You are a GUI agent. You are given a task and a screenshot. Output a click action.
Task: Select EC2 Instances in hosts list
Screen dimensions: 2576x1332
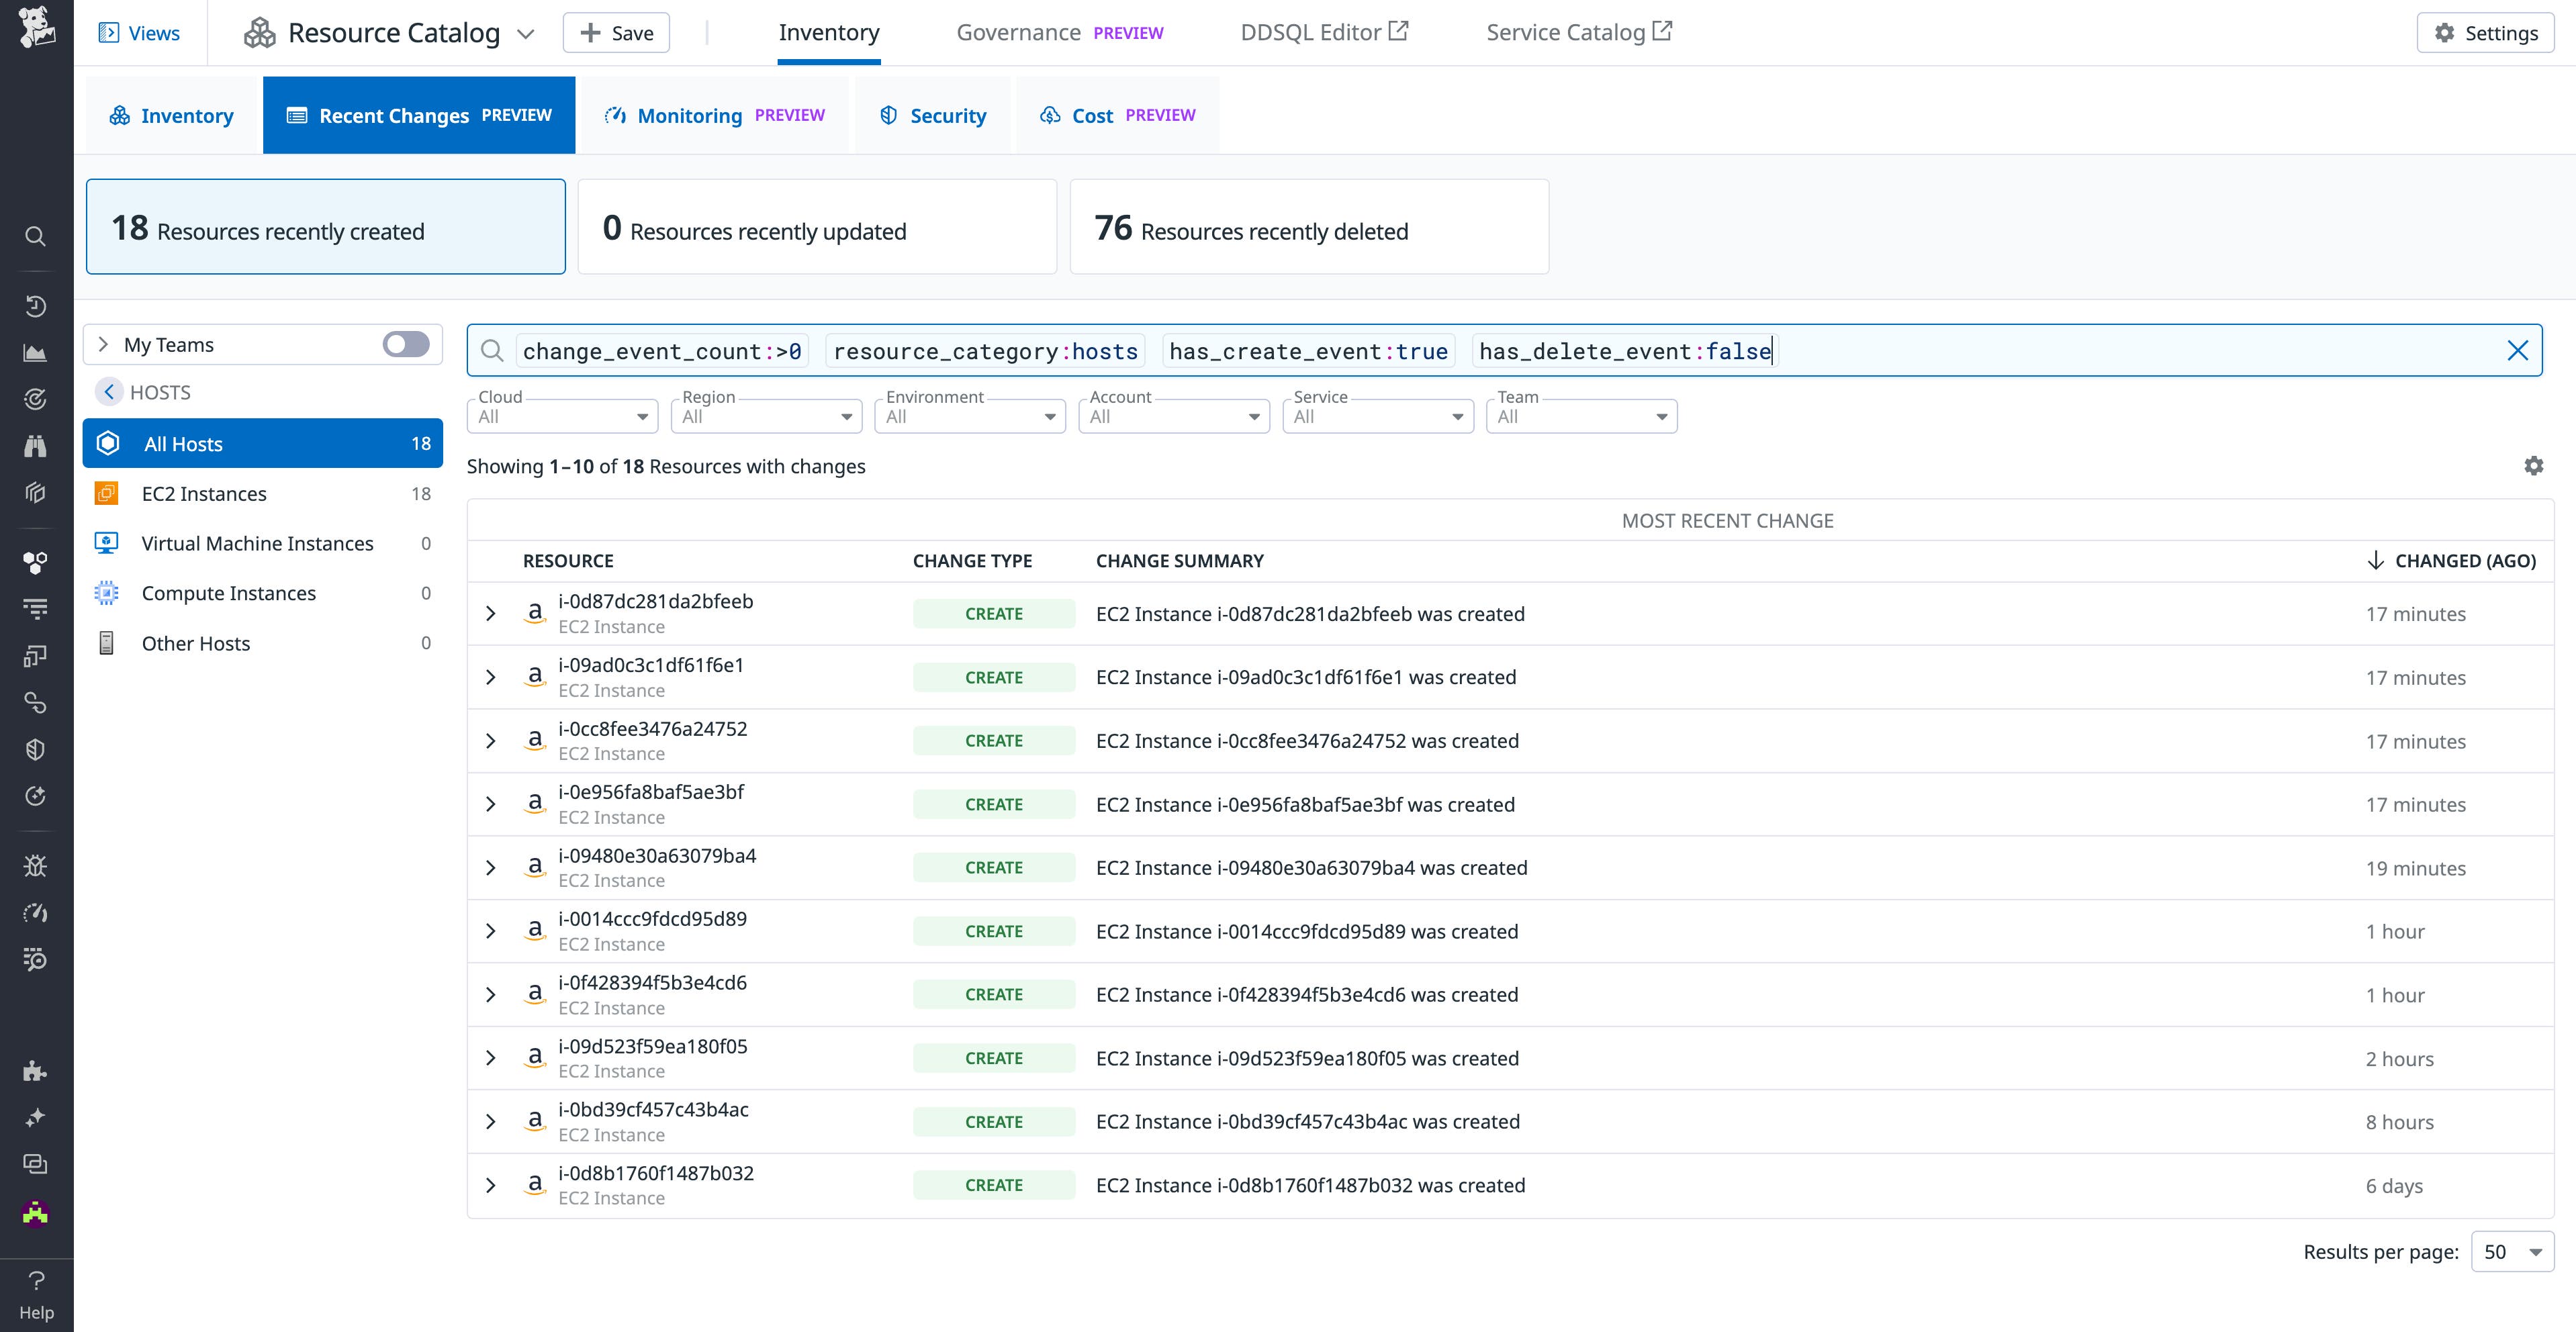tap(204, 494)
